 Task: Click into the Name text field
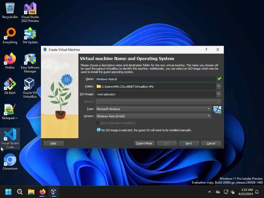click(155, 79)
